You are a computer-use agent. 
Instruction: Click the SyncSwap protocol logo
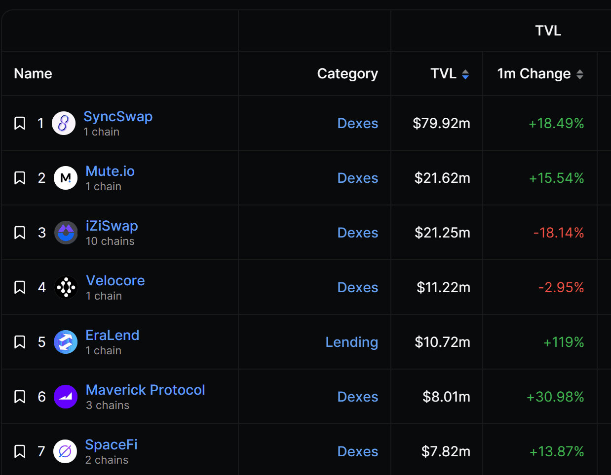tap(64, 123)
